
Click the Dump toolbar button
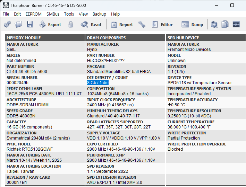pyautogui.click(x=192, y=25)
